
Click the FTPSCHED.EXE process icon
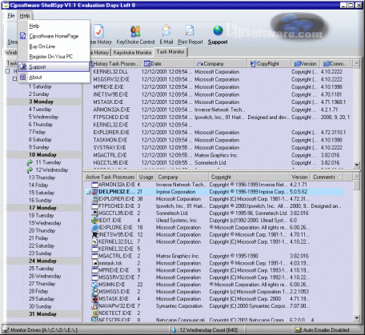[x=94, y=206]
